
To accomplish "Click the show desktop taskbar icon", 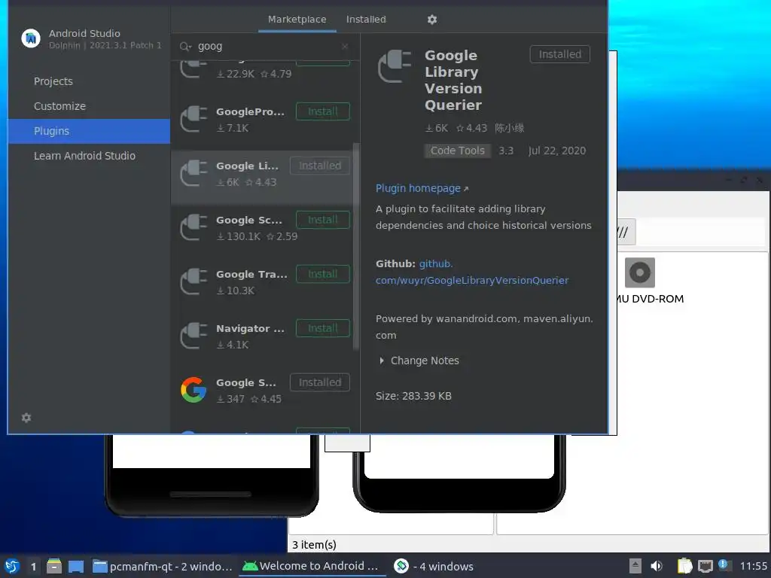I will click(x=76, y=566).
